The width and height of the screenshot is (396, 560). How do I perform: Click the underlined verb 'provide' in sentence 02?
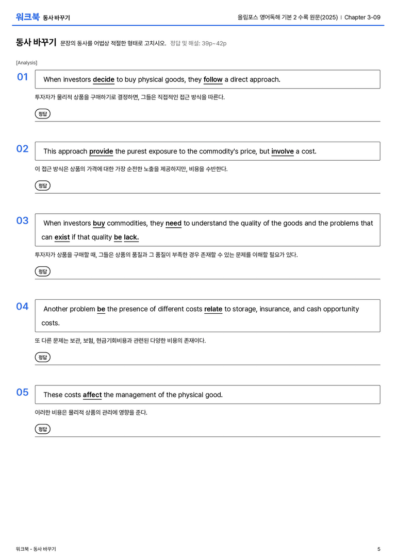tap(101, 151)
